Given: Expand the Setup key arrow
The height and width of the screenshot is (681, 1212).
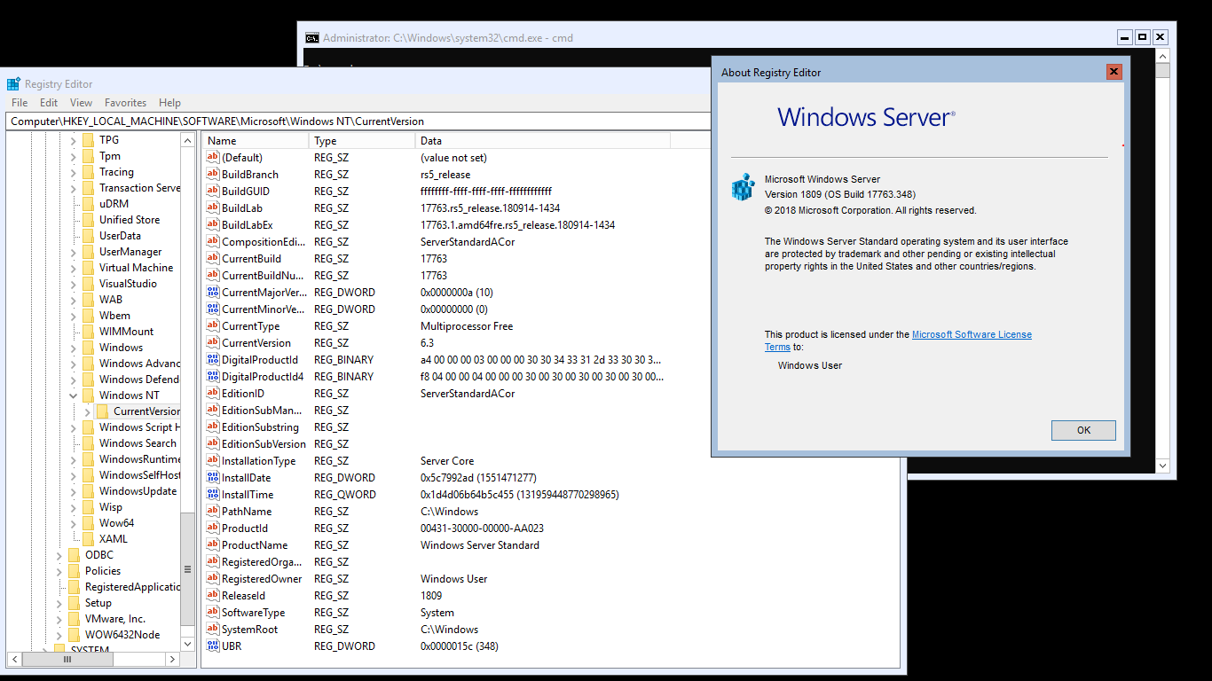Looking at the screenshot, I should pos(59,603).
